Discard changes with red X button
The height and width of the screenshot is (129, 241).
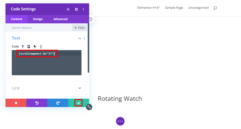tap(16, 103)
